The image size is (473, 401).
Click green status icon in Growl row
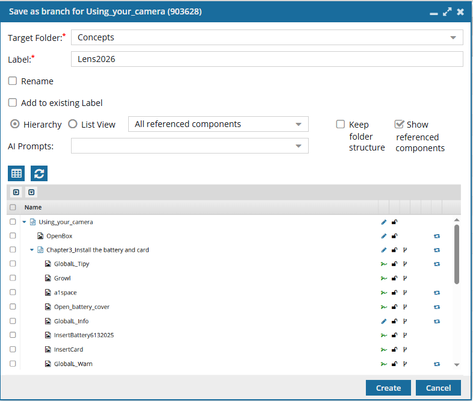[x=384, y=278]
